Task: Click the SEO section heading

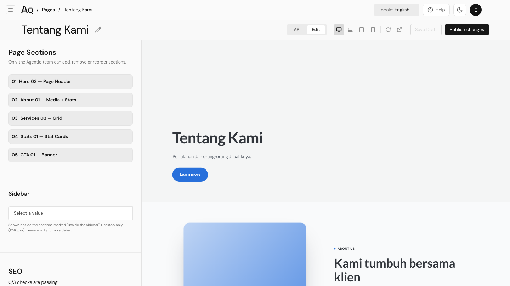Action: coord(15,271)
